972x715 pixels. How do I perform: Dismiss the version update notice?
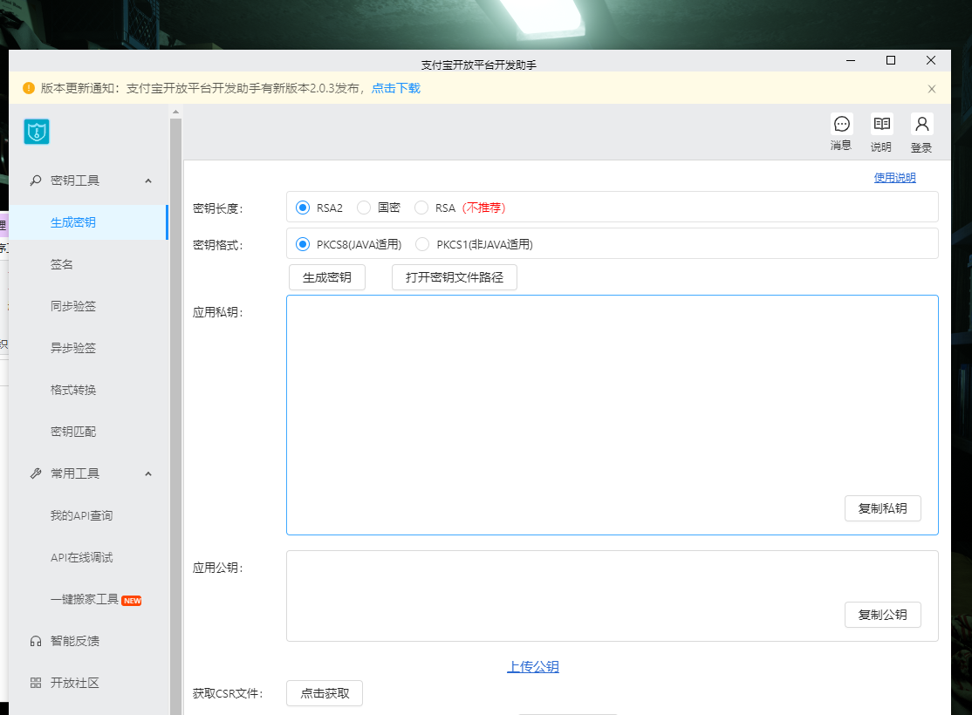point(931,88)
